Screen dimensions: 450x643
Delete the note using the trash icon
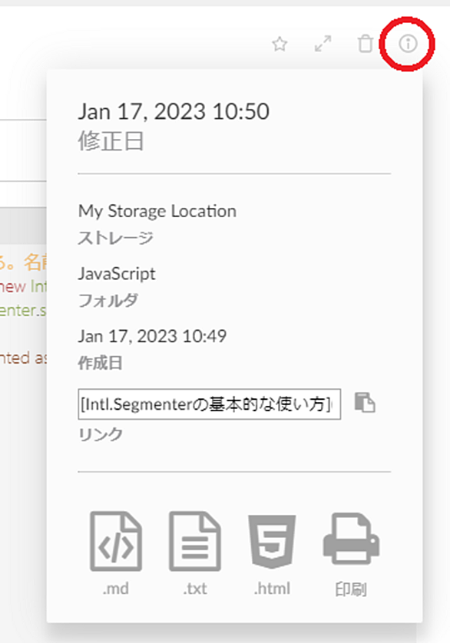[x=365, y=44]
